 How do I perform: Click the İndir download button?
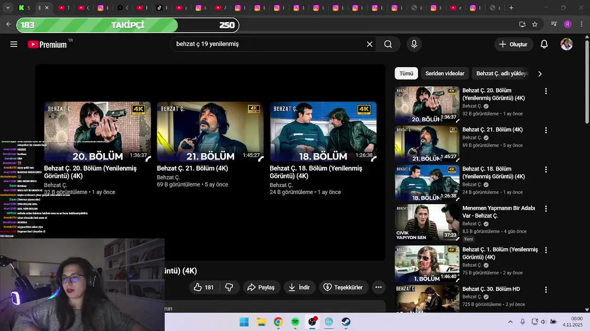(300, 287)
